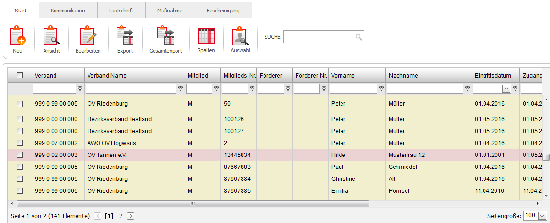Image resolution: width=550 pixels, height=223 pixels.
Task: Check the row with Mitglieds-Nr. 100127
Action: click(x=20, y=131)
